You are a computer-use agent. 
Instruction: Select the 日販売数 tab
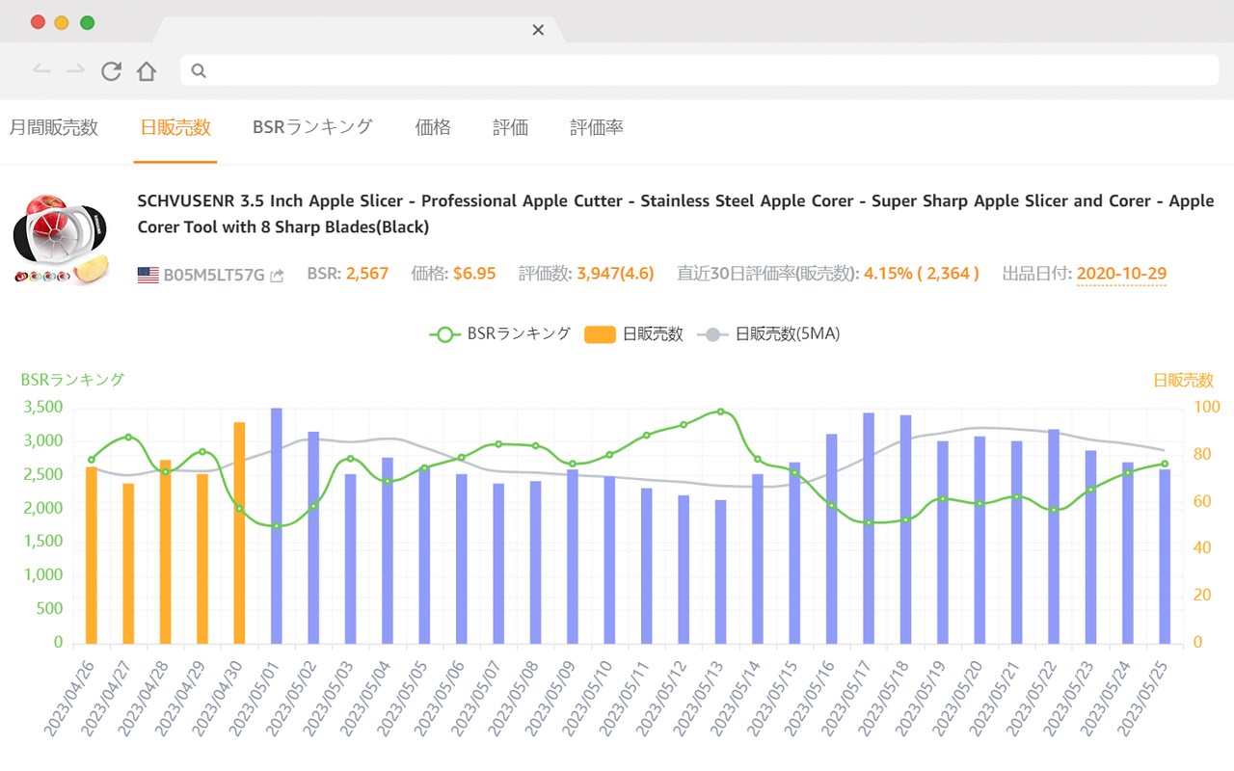(x=175, y=127)
